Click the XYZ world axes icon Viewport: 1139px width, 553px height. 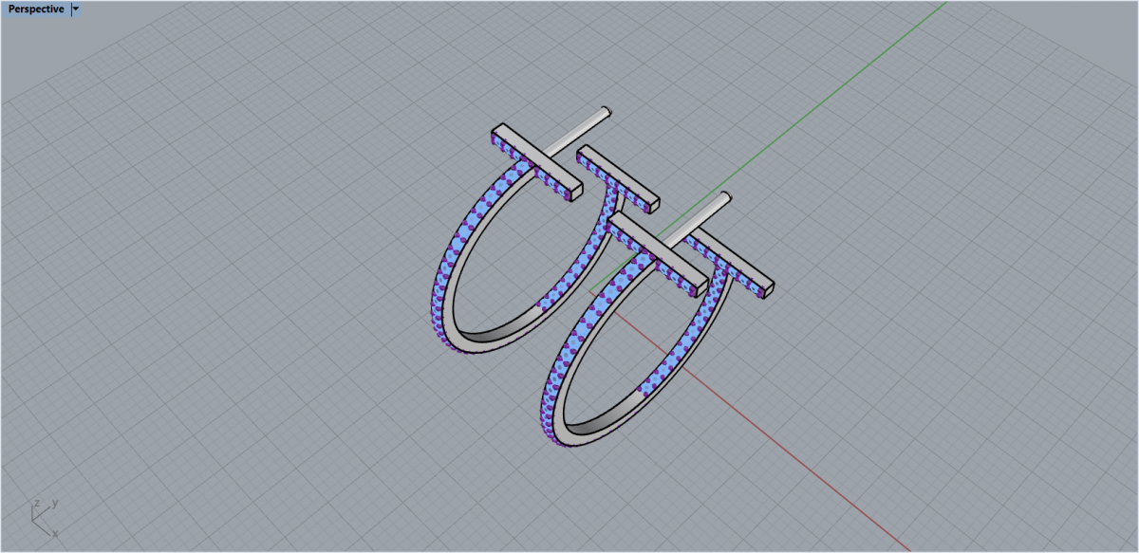pyautogui.click(x=44, y=517)
